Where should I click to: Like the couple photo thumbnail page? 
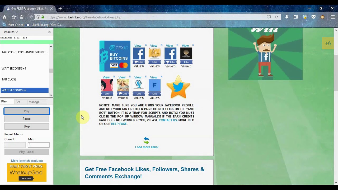click(x=123, y=94)
